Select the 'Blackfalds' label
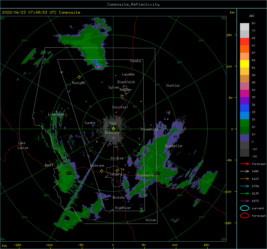The image size is (267, 249). (x=126, y=82)
